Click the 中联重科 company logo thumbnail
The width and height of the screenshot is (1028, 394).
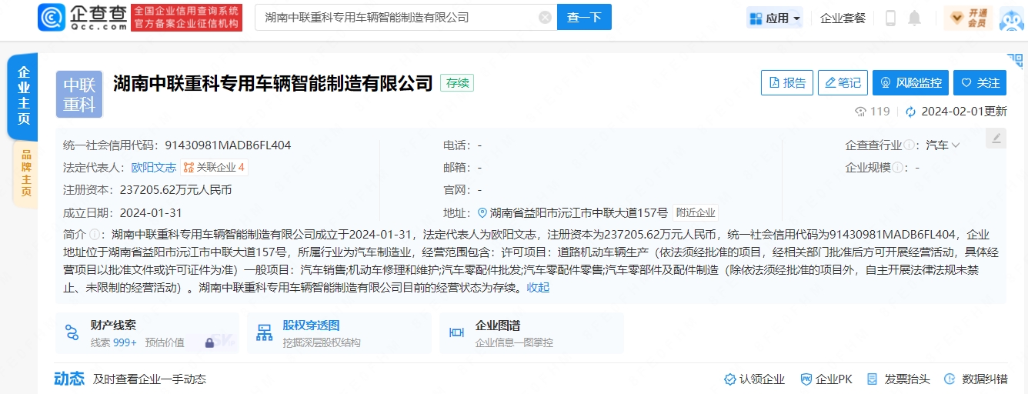(x=78, y=94)
